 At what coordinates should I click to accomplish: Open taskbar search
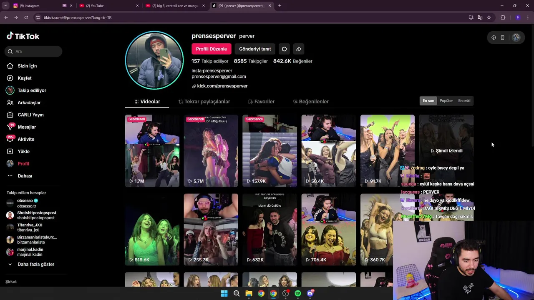pos(237,293)
